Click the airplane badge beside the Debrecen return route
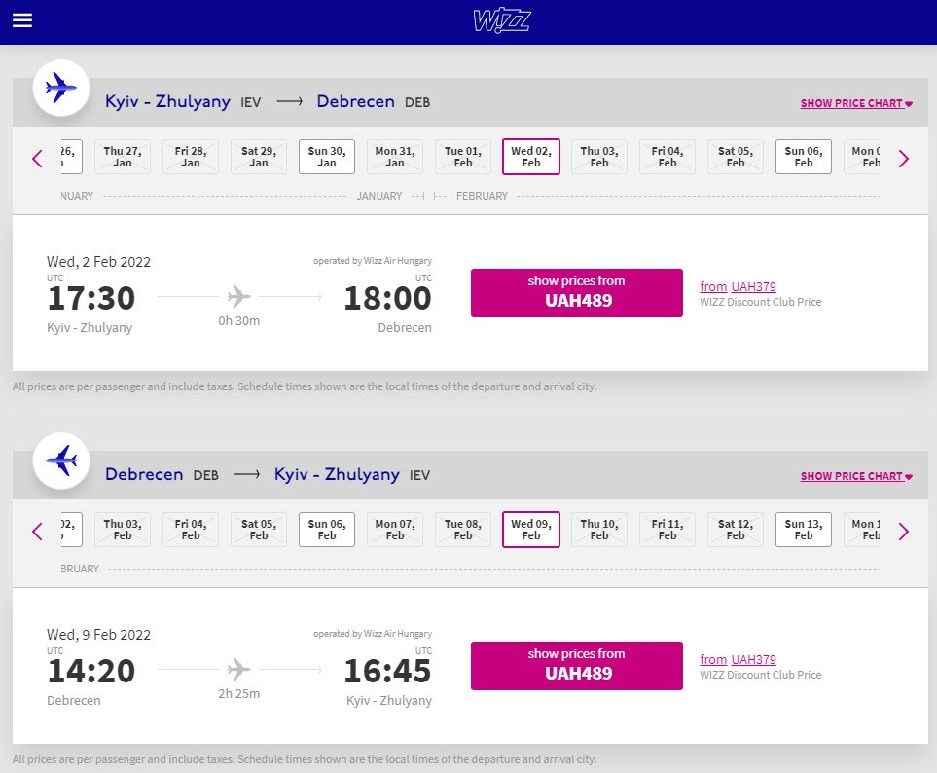Screen dimensions: 937x773 60,460
